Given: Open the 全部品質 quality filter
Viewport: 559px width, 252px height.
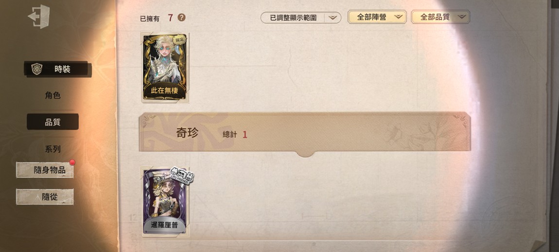Looking at the screenshot, I should pyautogui.click(x=440, y=17).
